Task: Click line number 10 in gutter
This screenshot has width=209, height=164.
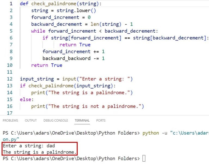Action: point(10,65)
